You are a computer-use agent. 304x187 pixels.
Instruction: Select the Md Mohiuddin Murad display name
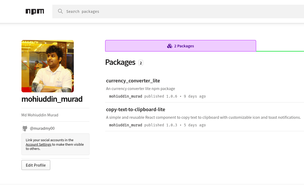[40, 115]
